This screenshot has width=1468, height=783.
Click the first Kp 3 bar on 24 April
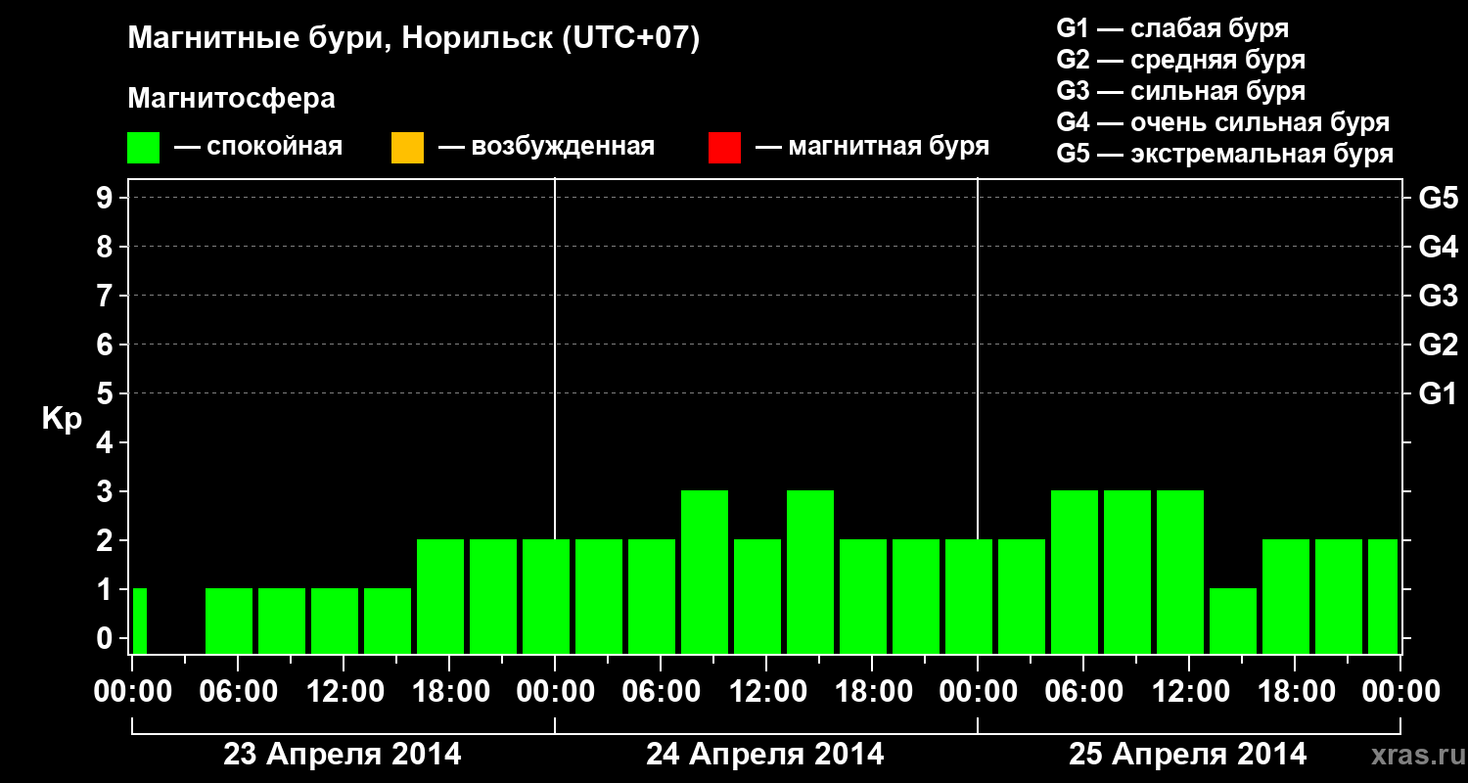coord(705,572)
